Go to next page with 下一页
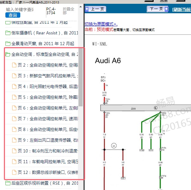 (157, 9)
